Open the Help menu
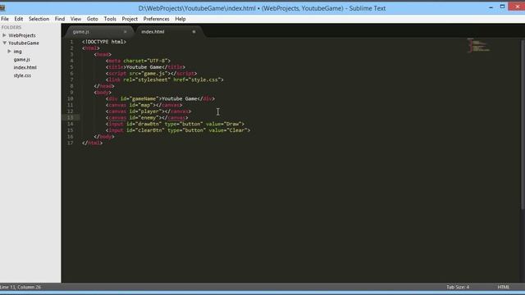 pos(180,19)
